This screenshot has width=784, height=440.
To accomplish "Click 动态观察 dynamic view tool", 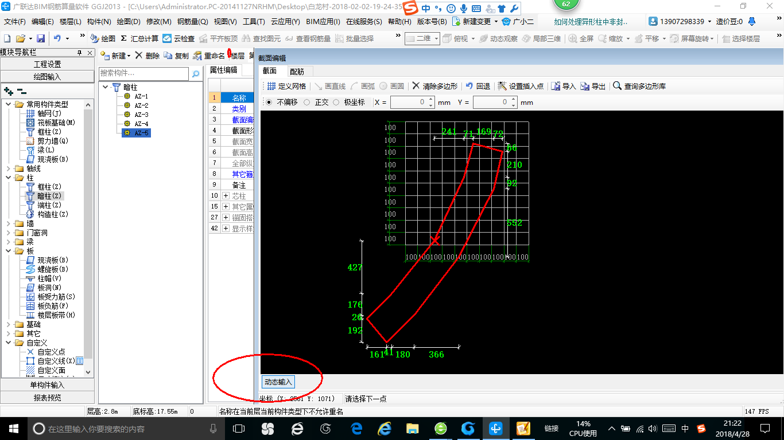I will (498, 38).
